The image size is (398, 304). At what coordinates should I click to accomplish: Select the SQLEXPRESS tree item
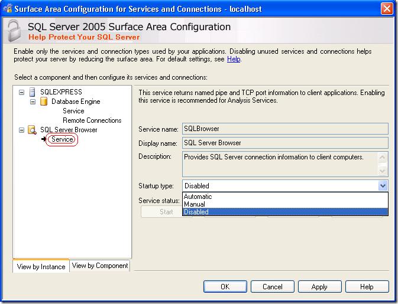tap(61, 91)
